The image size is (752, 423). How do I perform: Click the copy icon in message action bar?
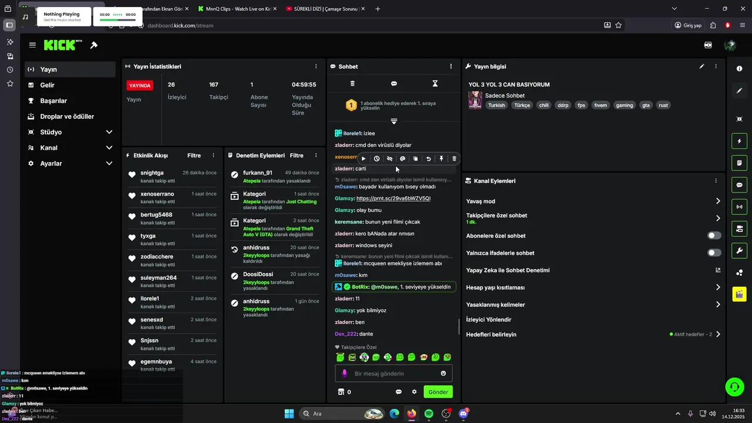415,159
